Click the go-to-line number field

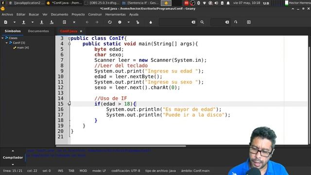coord(218,22)
